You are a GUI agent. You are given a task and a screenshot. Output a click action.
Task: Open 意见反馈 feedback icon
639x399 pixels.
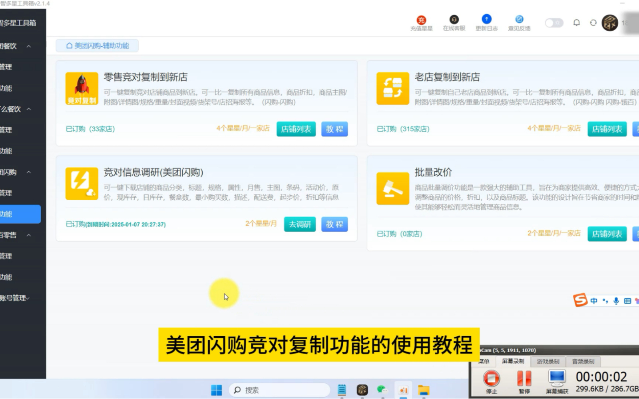pyautogui.click(x=519, y=19)
